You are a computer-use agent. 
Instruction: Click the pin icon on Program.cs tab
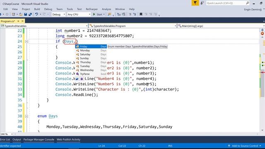tap(18, 21)
